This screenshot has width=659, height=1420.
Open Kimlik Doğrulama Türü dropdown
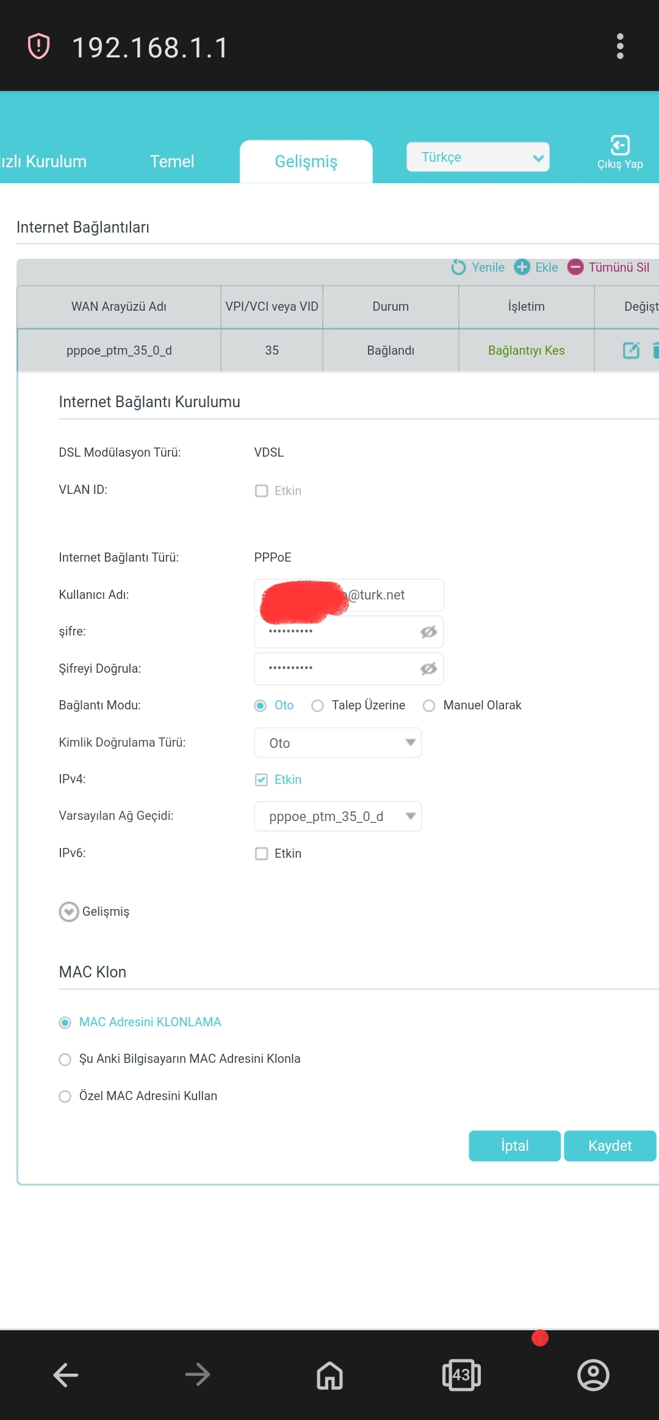click(337, 743)
